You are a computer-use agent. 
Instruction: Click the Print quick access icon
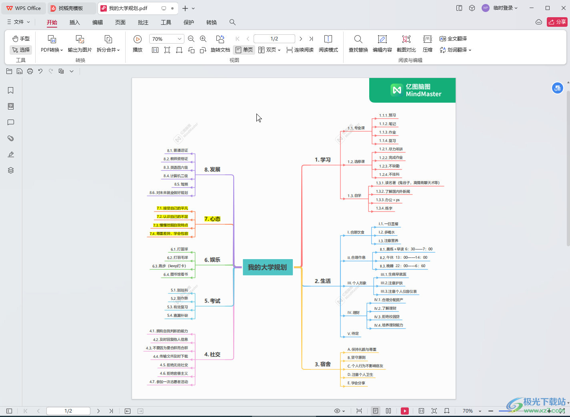(30, 71)
